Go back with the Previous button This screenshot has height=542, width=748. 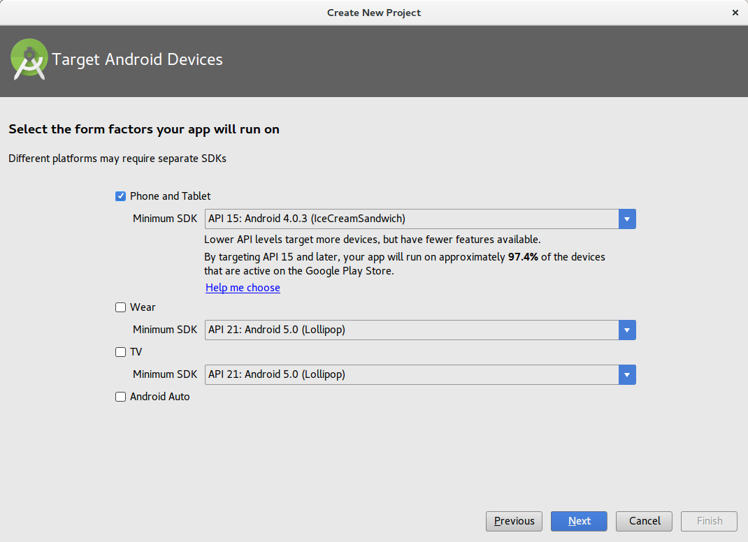pyautogui.click(x=514, y=521)
